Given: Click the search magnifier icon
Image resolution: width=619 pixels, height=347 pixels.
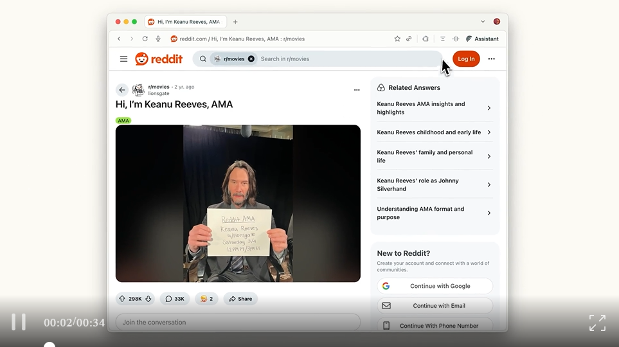Looking at the screenshot, I should coord(203,59).
